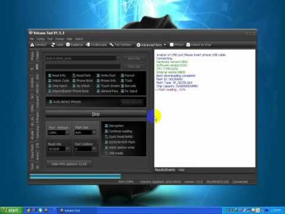285x214 pixels.
Task: Click the Test battery wrench icon
Action: [112, 45]
